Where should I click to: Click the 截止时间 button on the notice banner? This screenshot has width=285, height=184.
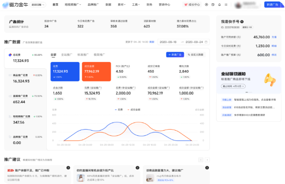tap(233, 86)
